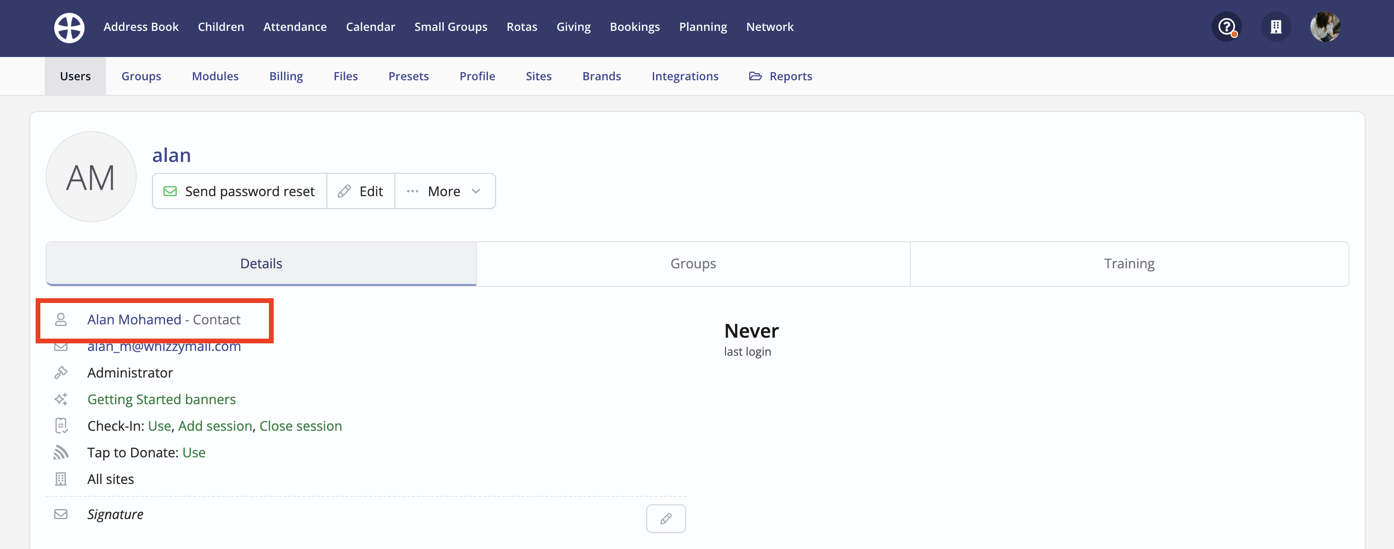Open the Billing section tab
The height and width of the screenshot is (549, 1394).
286,76
